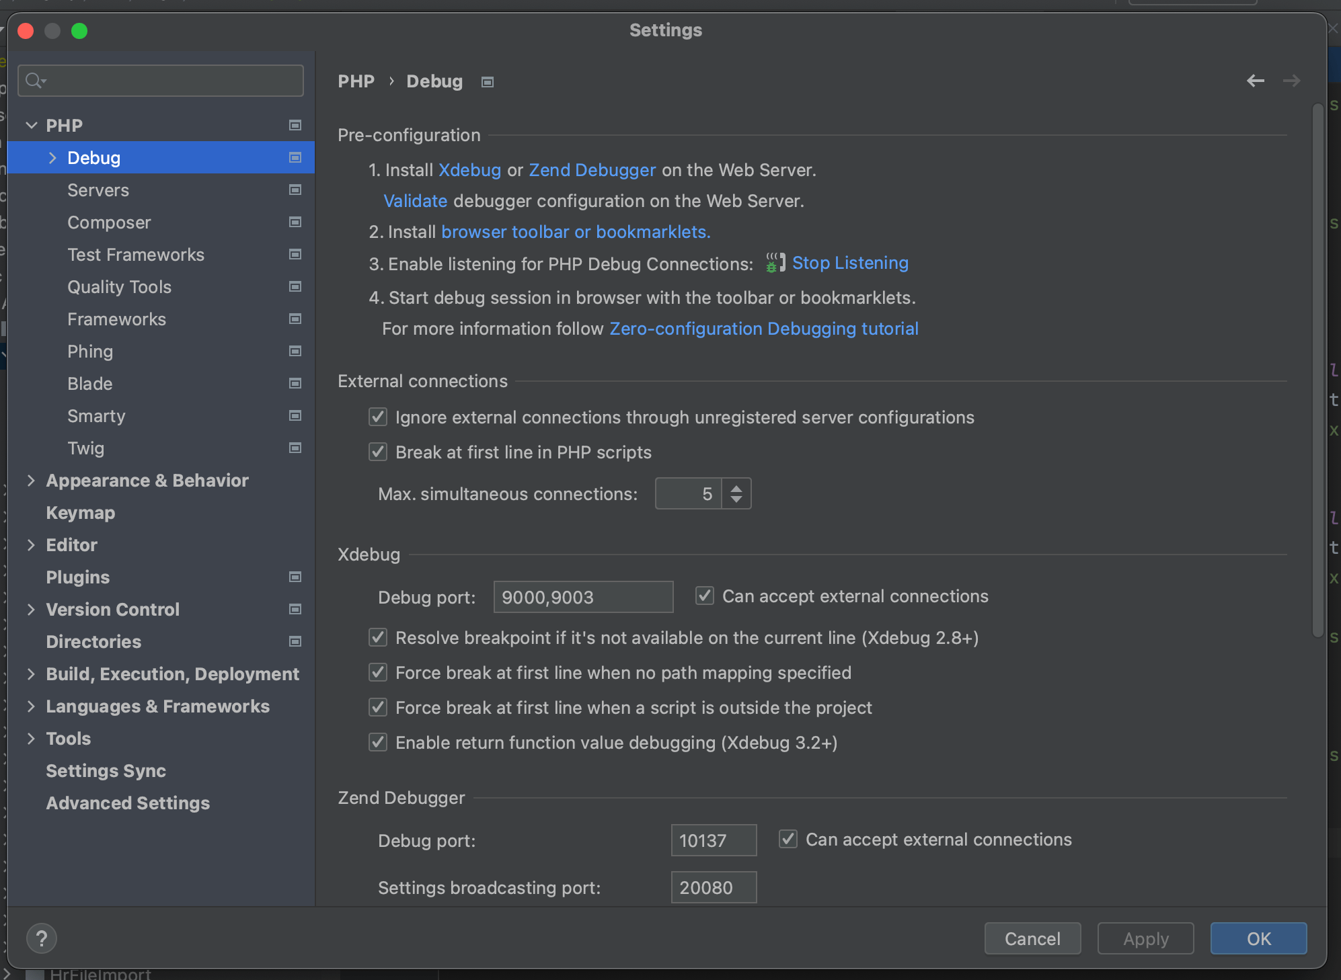
Task: Toggle Xdebug Can accept external connections
Action: [704, 596]
